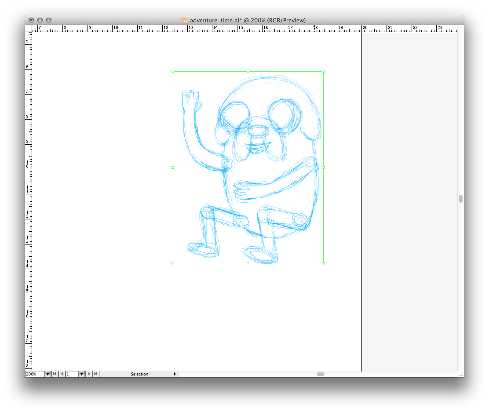The image size is (489, 412).
Task: Click the 200% zoom input field
Action: pos(34,374)
